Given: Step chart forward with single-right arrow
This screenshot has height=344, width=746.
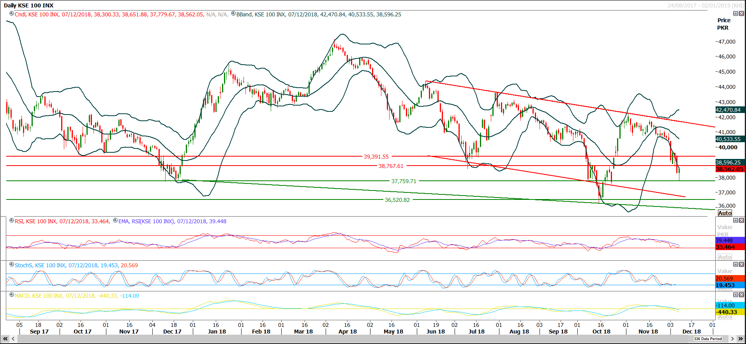Looking at the screenshot, I should click(732, 339).
